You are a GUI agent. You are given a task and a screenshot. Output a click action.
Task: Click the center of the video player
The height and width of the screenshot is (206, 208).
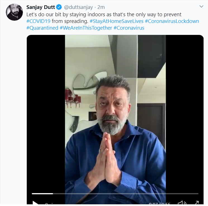click(115, 117)
